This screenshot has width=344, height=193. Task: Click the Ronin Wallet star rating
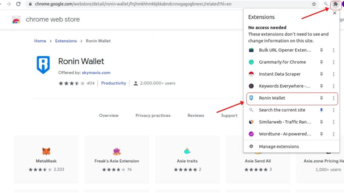[x=72, y=83]
